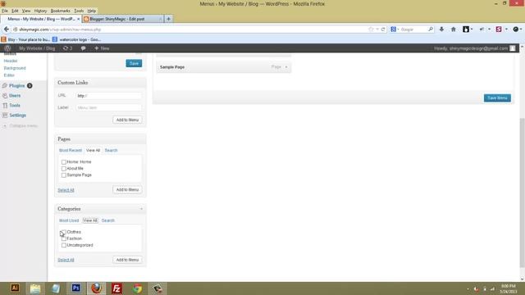Click the browser address bar
This screenshot has width=525, height=295.
pos(191,29)
